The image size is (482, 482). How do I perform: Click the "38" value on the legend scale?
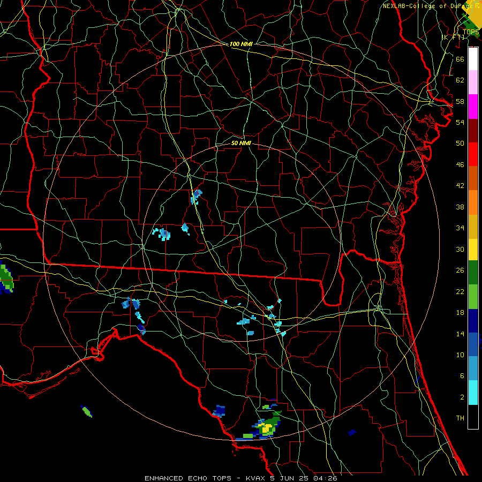tap(460, 207)
